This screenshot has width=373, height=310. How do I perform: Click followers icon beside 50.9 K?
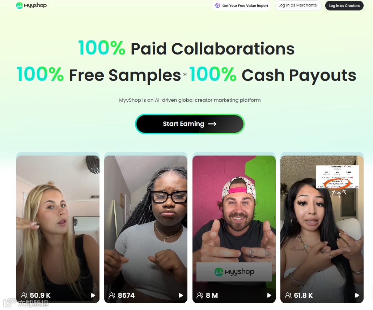[x=24, y=295]
